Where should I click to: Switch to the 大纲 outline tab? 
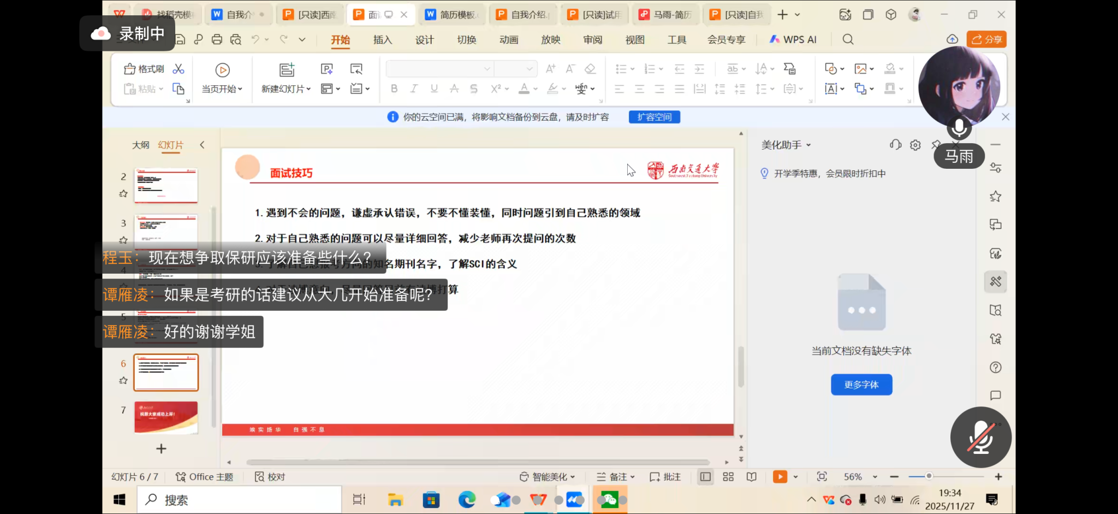pos(140,145)
